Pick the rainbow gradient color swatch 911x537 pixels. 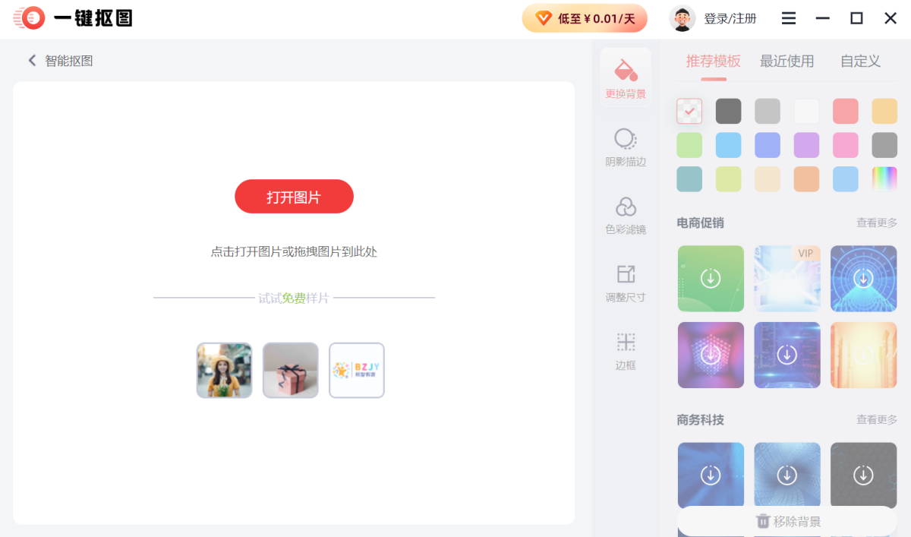tap(884, 179)
